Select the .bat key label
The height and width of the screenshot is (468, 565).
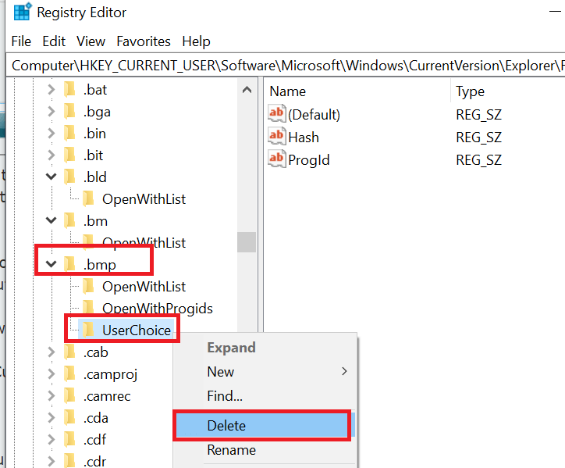(95, 90)
